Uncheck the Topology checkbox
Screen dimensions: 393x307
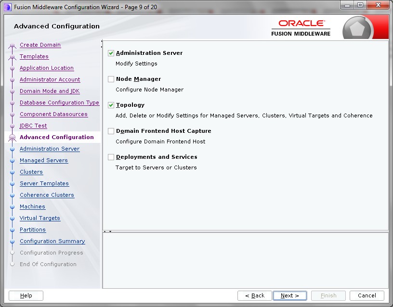[111, 105]
